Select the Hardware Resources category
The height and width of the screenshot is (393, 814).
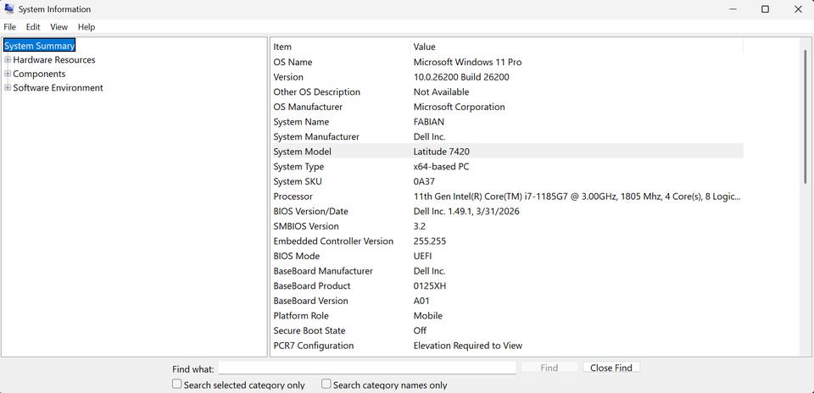(54, 59)
